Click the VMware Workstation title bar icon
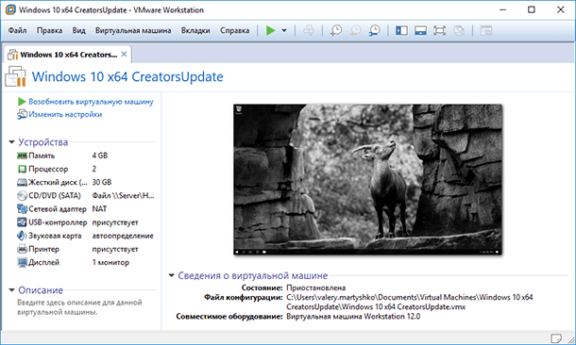This screenshot has width=576, height=345. coord(10,10)
